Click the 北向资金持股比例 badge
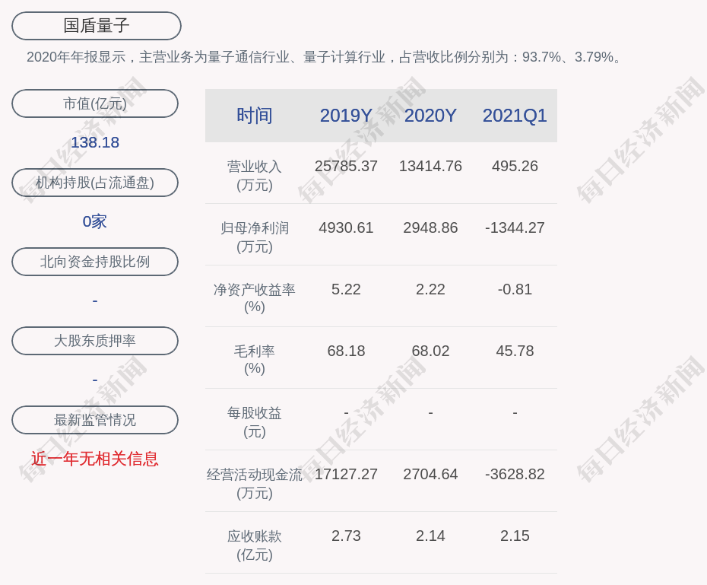This screenshot has width=707, height=585. tap(94, 262)
